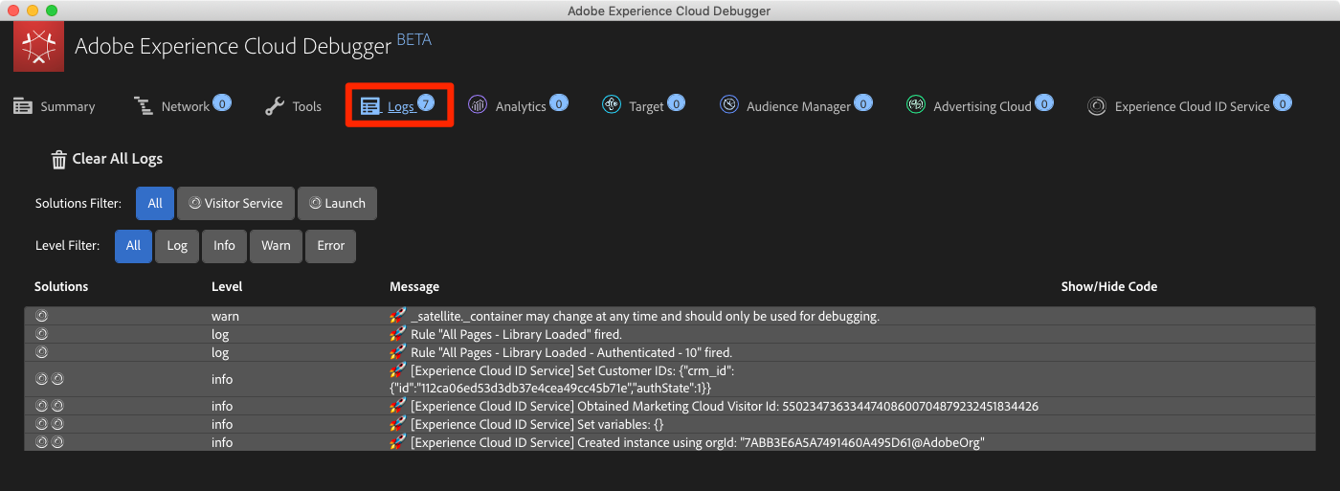Click the Solutions column header

point(61,286)
